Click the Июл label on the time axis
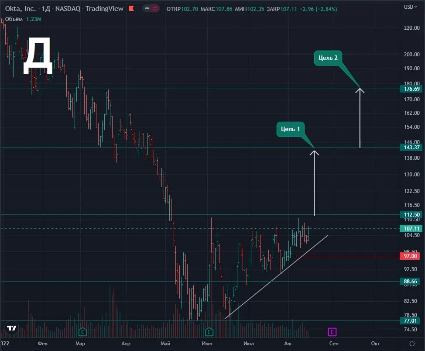The width and height of the screenshot is (425, 351). [249, 344]
